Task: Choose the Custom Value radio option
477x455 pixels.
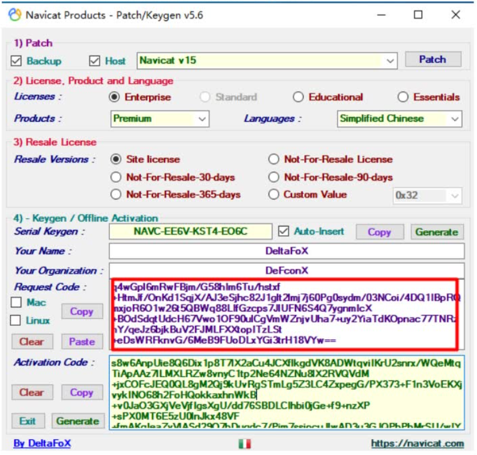Action: [x=274, y=194]
